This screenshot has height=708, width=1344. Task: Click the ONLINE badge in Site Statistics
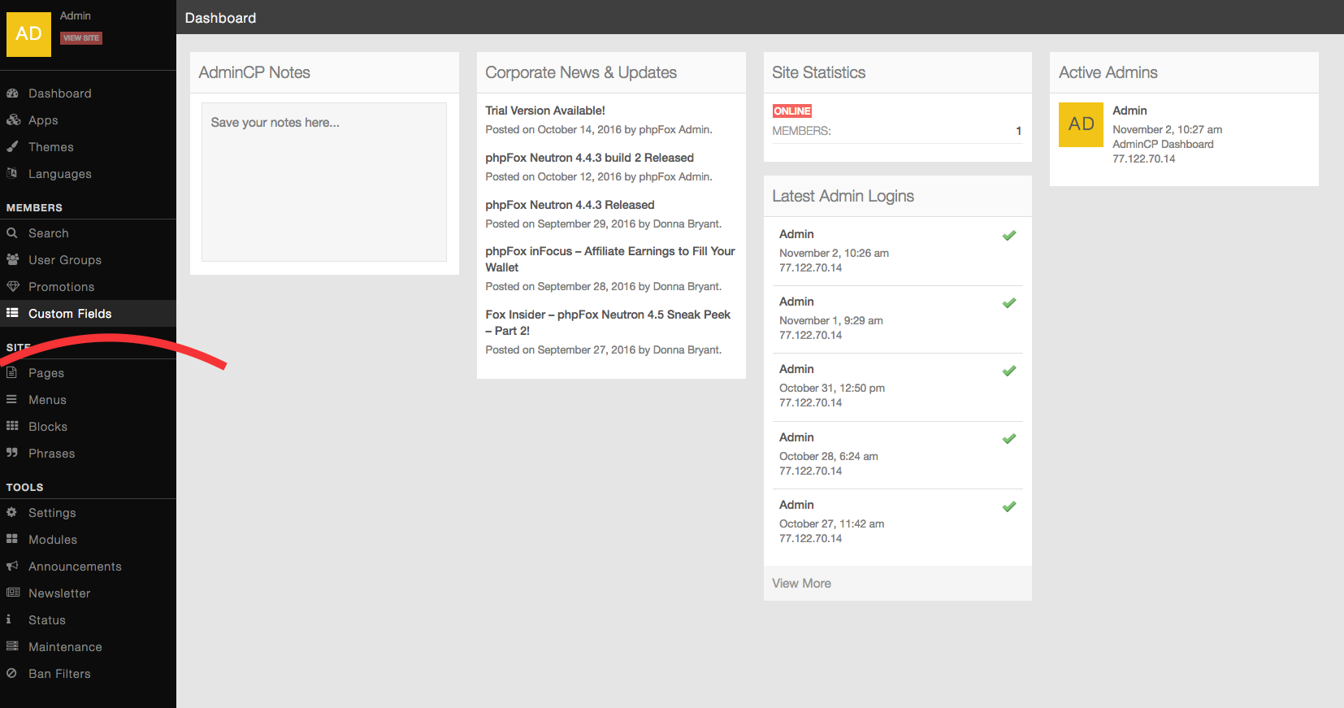click(792, 111)
